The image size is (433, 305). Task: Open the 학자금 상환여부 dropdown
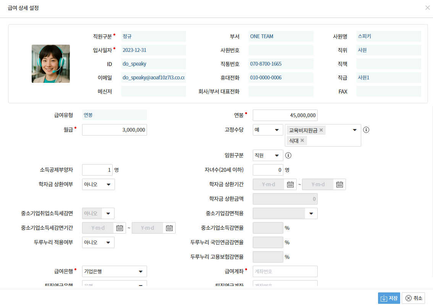[x=98, y=184]
